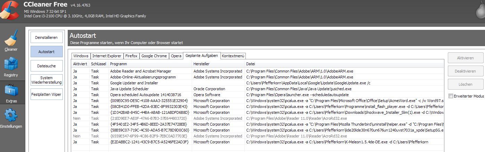The width and height of the screenshot is (485, 152).
Task: Switch to the Google Chrome tab
Action: [x=154, y=56]
